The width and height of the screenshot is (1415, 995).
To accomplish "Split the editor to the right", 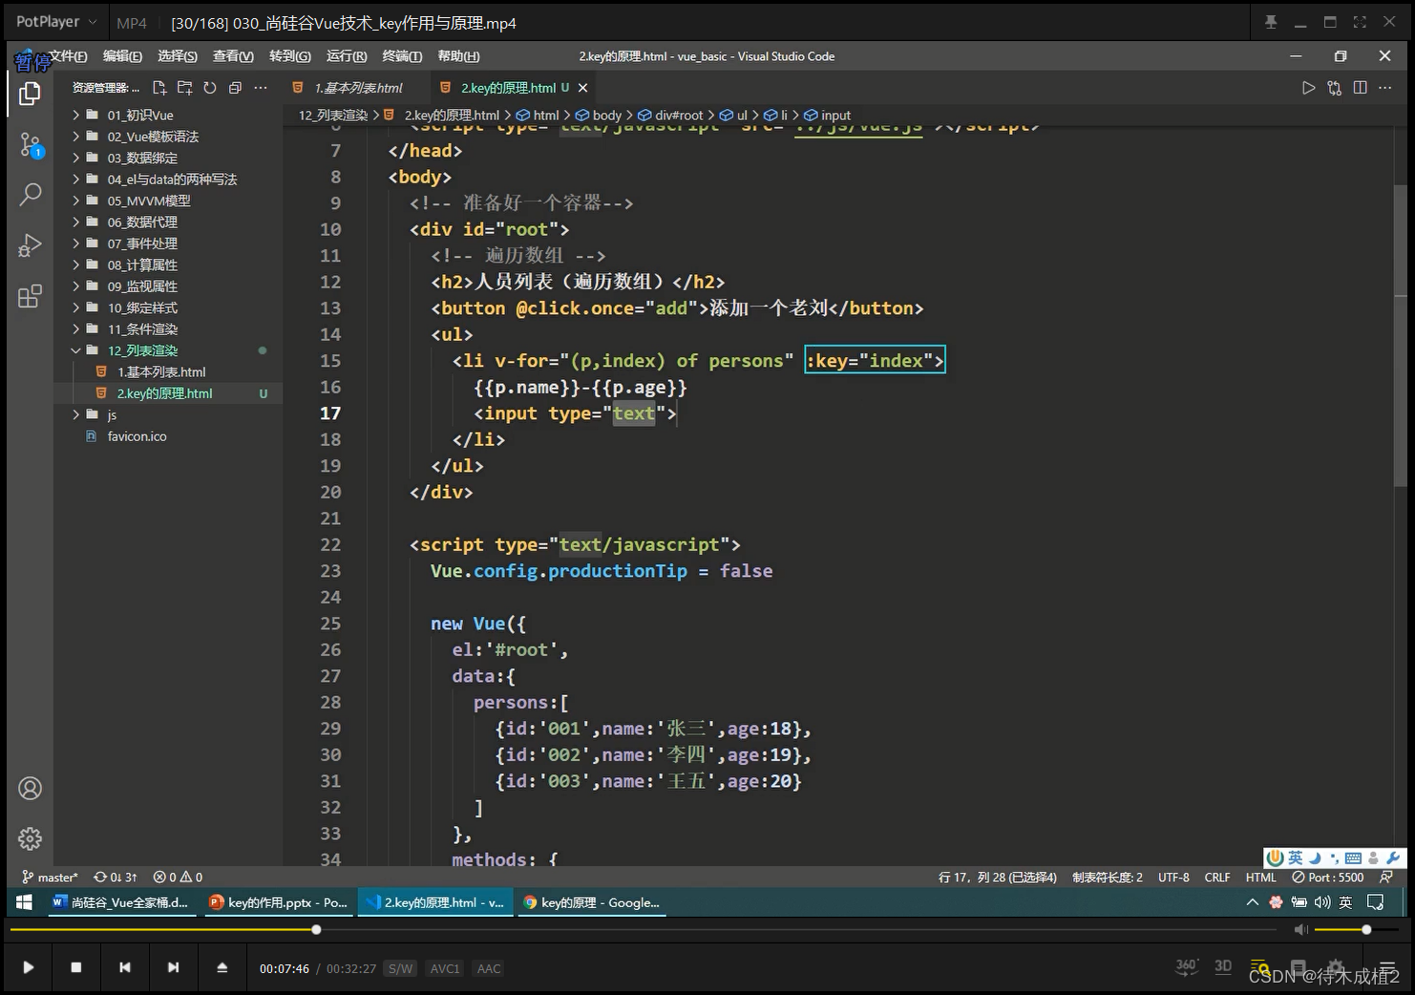I will pos(1360,88).
